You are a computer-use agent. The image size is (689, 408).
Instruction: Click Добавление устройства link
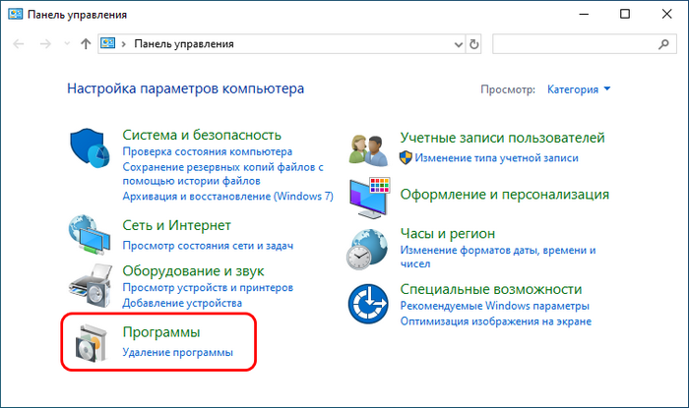tap(182, 303)
